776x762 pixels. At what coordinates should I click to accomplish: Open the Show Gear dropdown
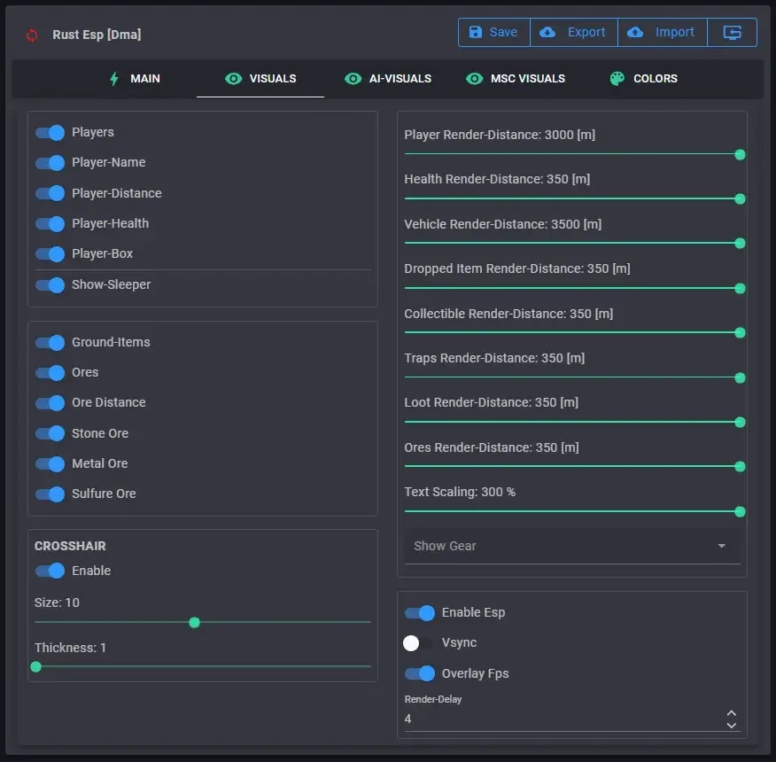point(571,547)
